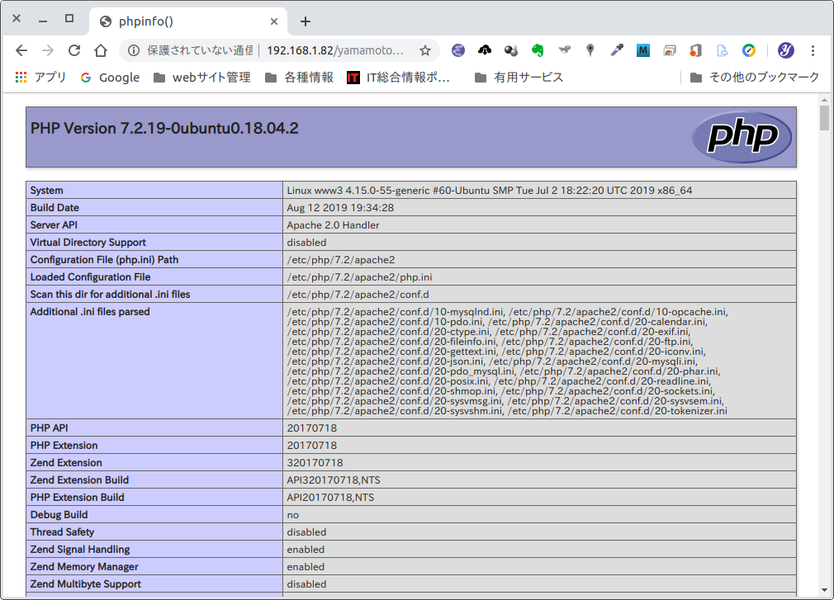The image size is (834, 600).
Task: Click the System row label
Action: click(x=47, y=191)
